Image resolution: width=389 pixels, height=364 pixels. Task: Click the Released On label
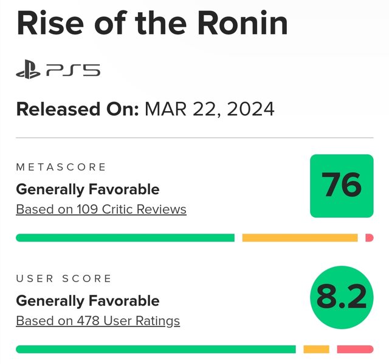pyautogui.click(x=78, y=109)
